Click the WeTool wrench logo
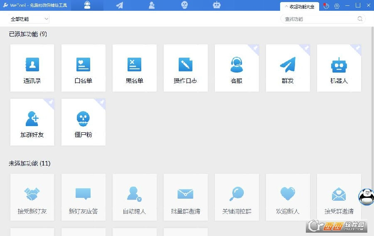 click(x=5, y=5)
